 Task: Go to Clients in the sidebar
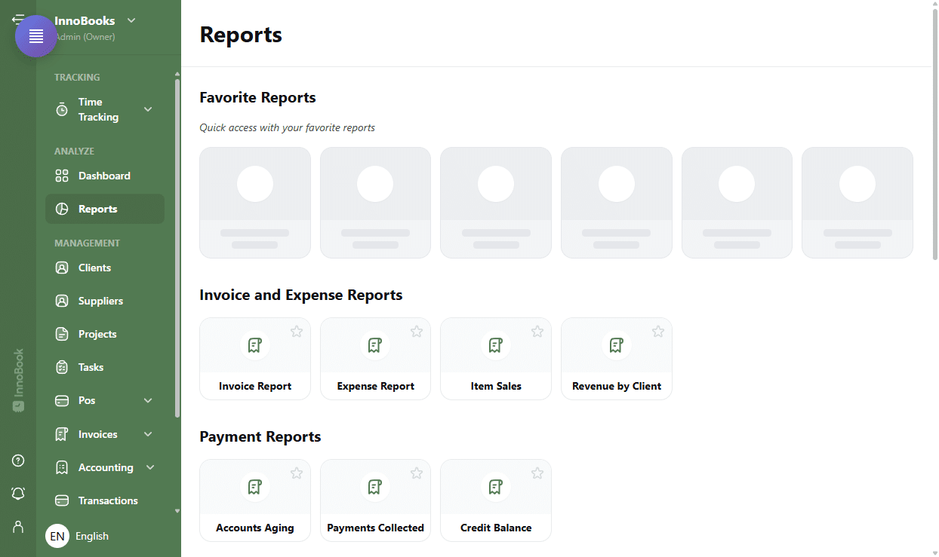point(105,268)
